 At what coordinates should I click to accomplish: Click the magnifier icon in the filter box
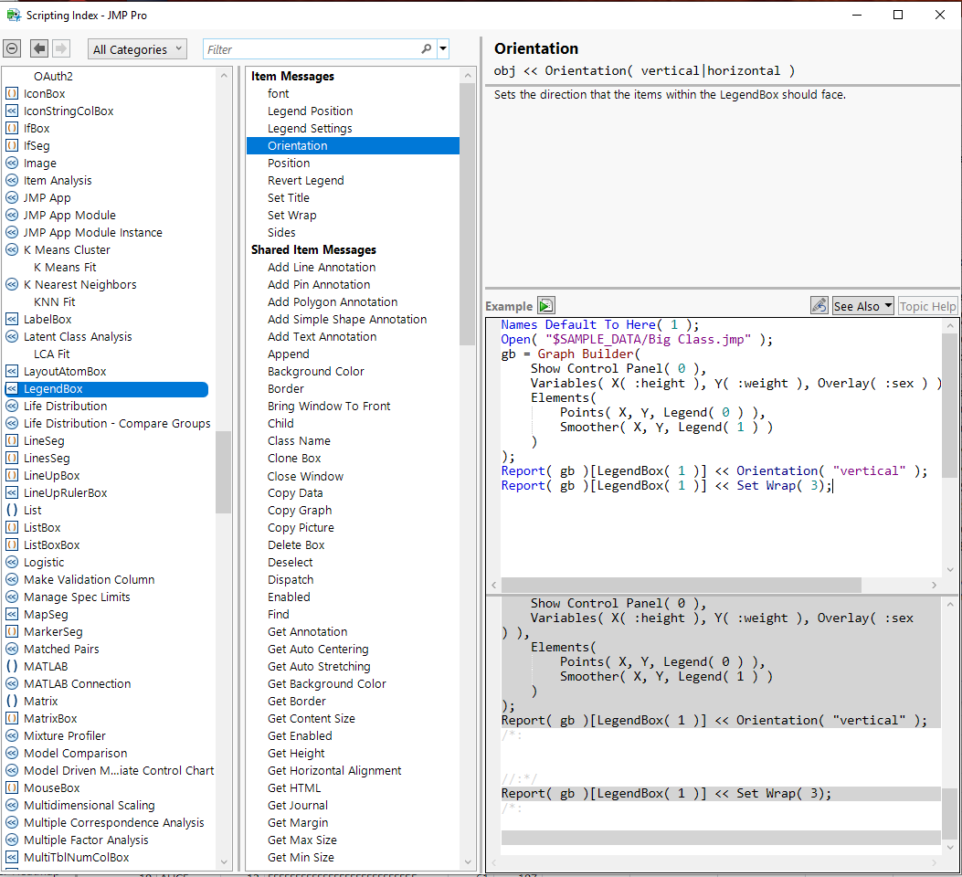click(x=426, y=48)
